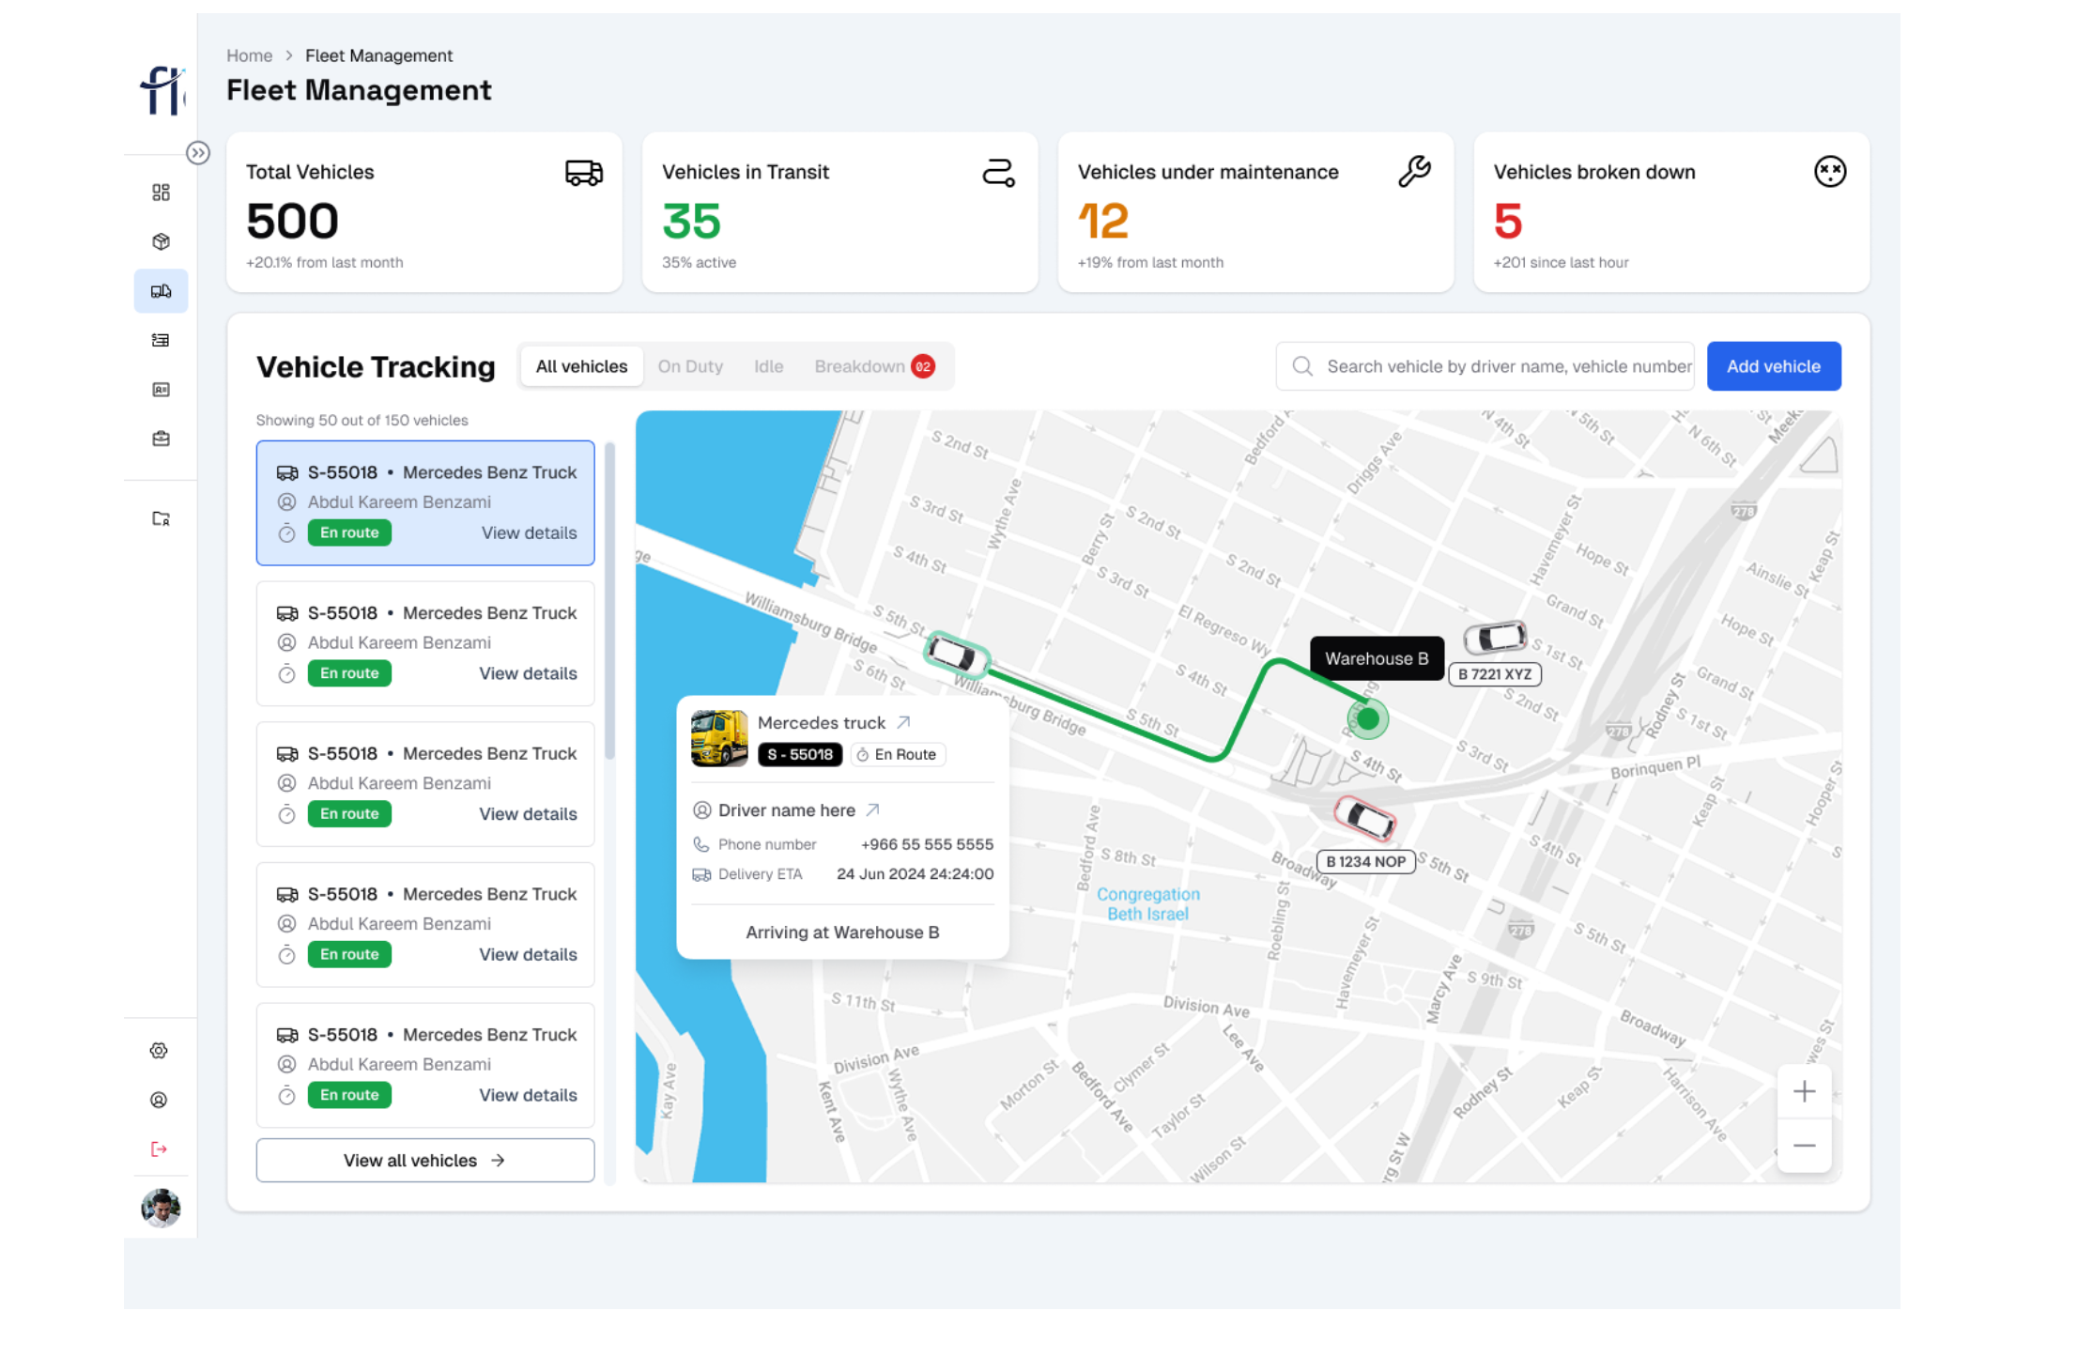Click the wrench icon on the maintenance card

pos(1414,172)
